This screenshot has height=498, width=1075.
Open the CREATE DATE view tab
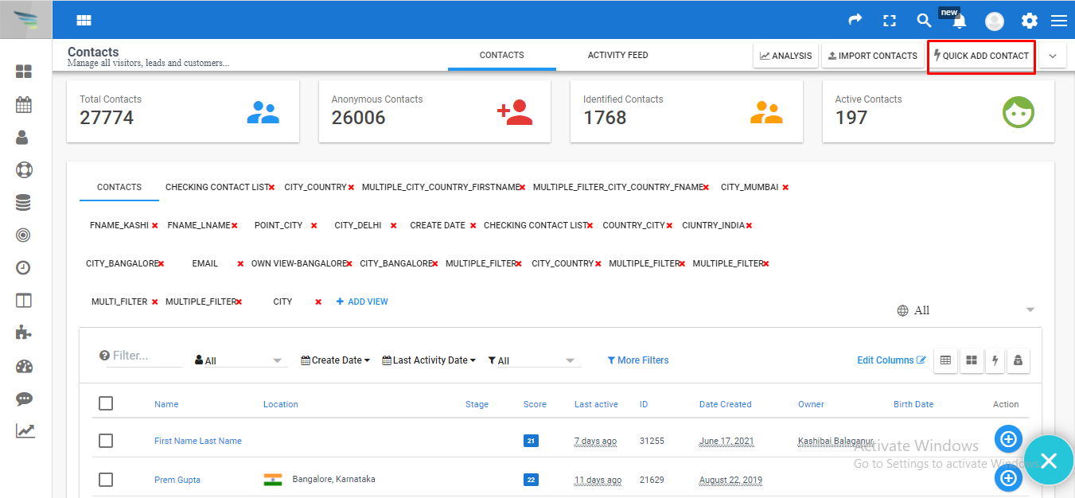(438, 226)
